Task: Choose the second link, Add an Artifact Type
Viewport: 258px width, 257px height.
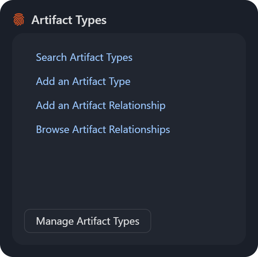Action: point(83,82)
